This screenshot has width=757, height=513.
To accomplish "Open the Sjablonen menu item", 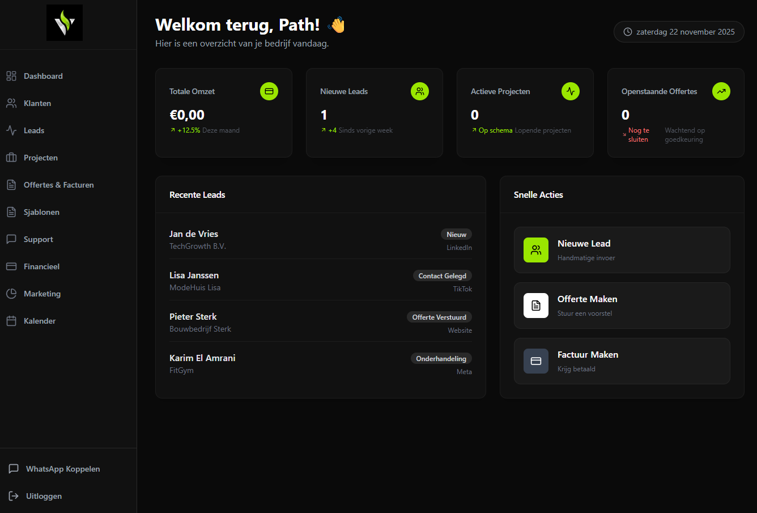I will 41,212.
